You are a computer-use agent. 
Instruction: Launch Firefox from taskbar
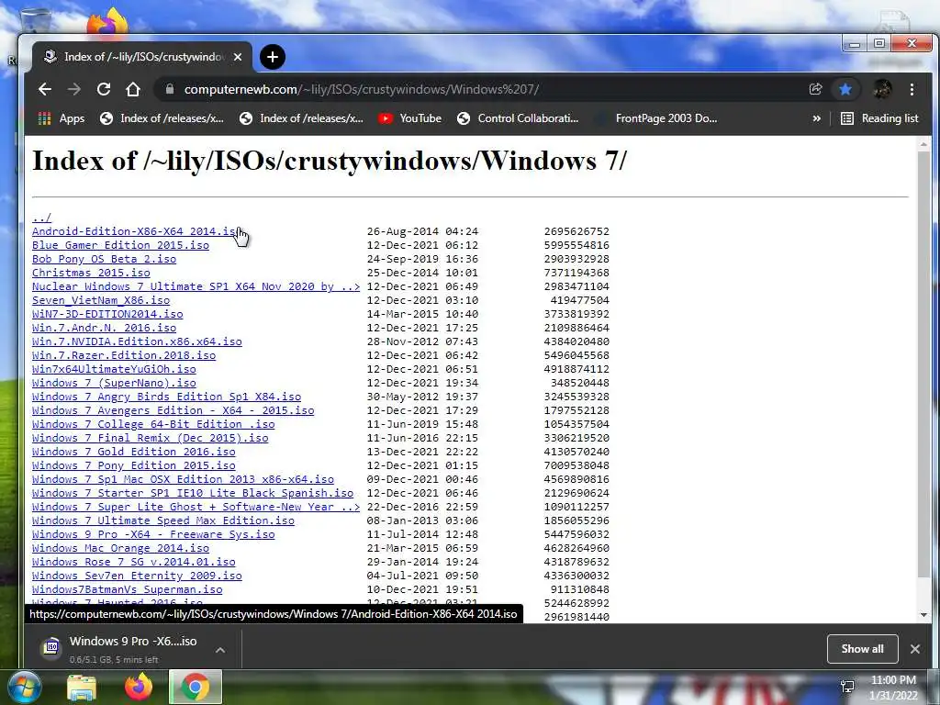139,688
